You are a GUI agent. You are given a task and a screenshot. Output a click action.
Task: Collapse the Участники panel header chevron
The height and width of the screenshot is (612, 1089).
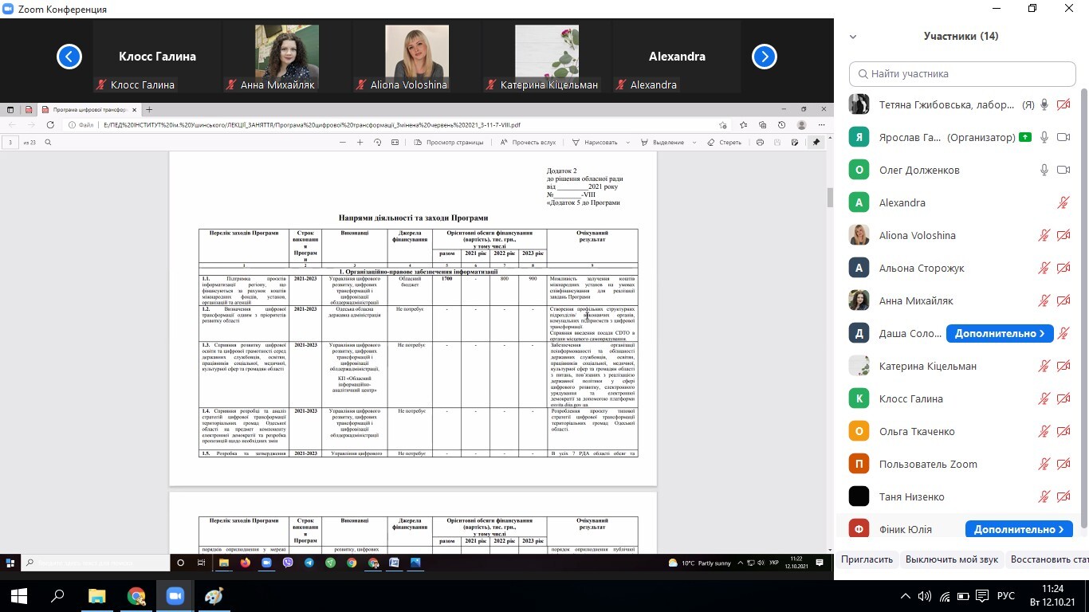tap(853, 37)
